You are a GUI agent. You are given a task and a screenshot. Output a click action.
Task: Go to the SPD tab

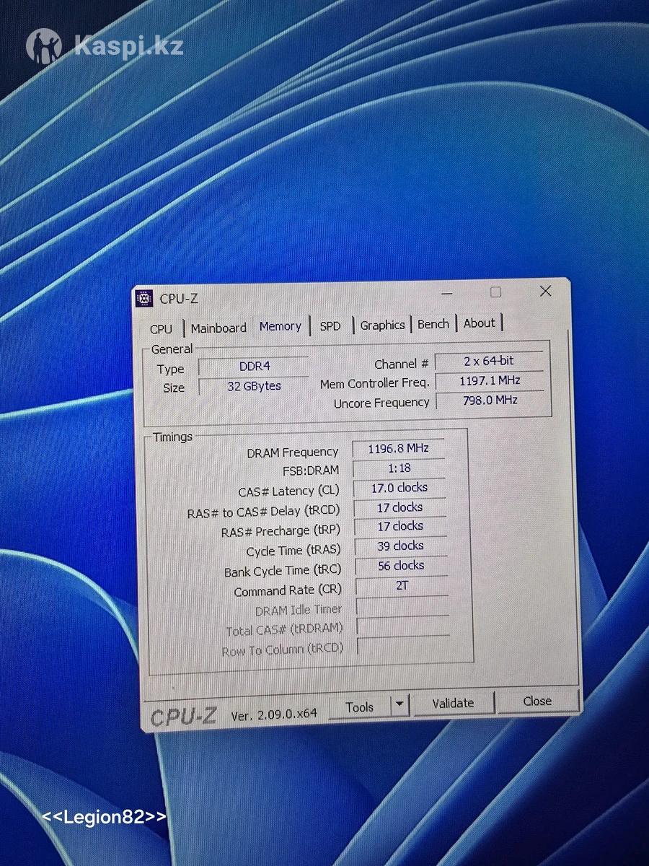330,325
